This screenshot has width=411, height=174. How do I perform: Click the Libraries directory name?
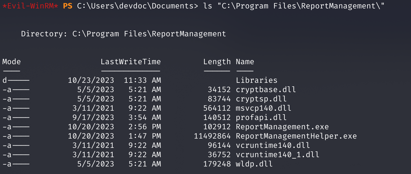point(256,80)
